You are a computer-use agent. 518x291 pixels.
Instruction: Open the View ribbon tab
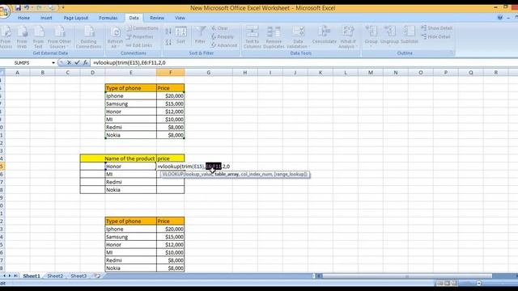180,18
